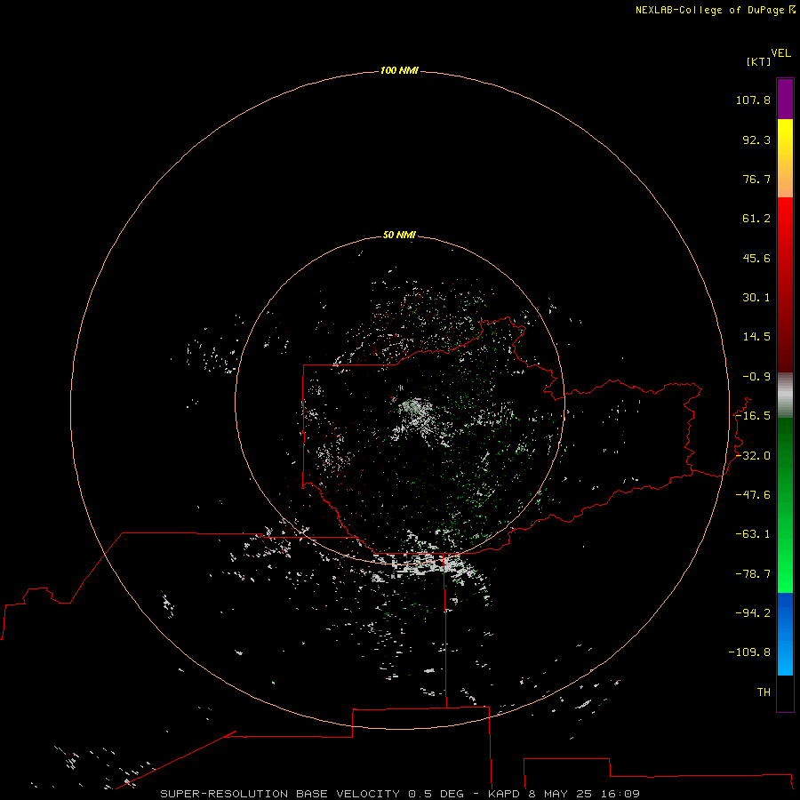Screen dimensions: 800x800
Task: Click the -16.5 velocity value
Action: [753, 416]
